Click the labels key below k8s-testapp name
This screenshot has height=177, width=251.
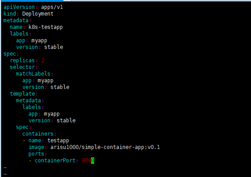pyautogui.click(x=19, y=34)
